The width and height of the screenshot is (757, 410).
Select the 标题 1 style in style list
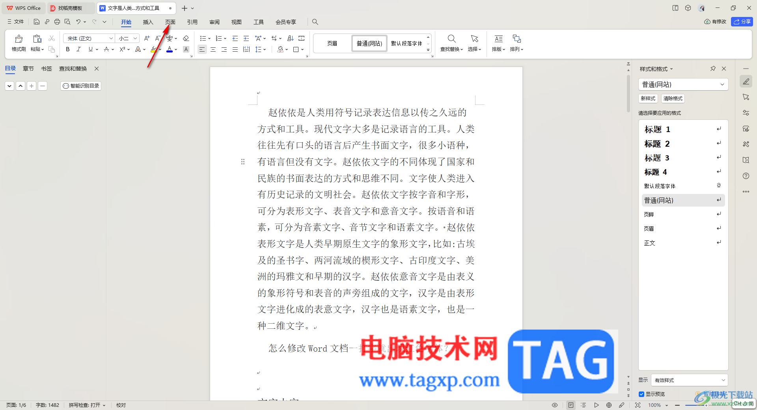coord(683,129)
